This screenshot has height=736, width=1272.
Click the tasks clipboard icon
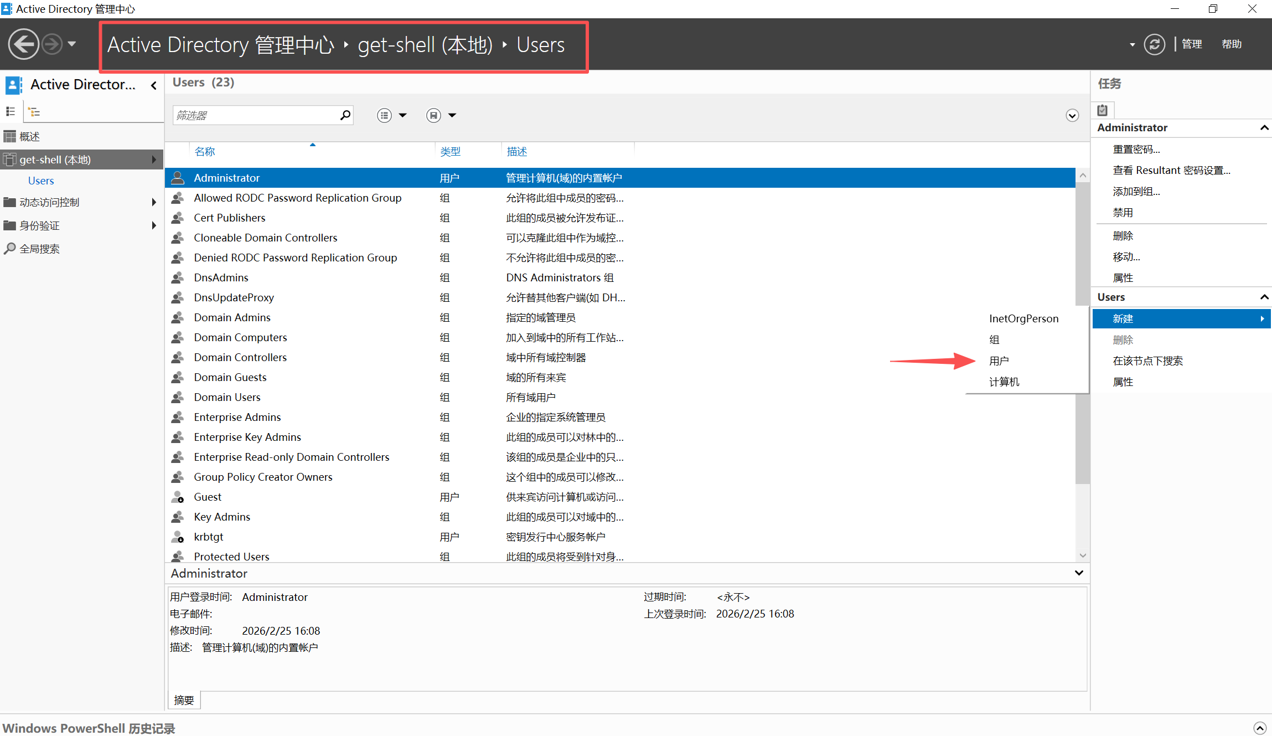(1102, 110)
